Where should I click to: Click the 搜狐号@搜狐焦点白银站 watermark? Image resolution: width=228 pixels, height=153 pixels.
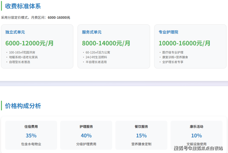coord(198,148)
